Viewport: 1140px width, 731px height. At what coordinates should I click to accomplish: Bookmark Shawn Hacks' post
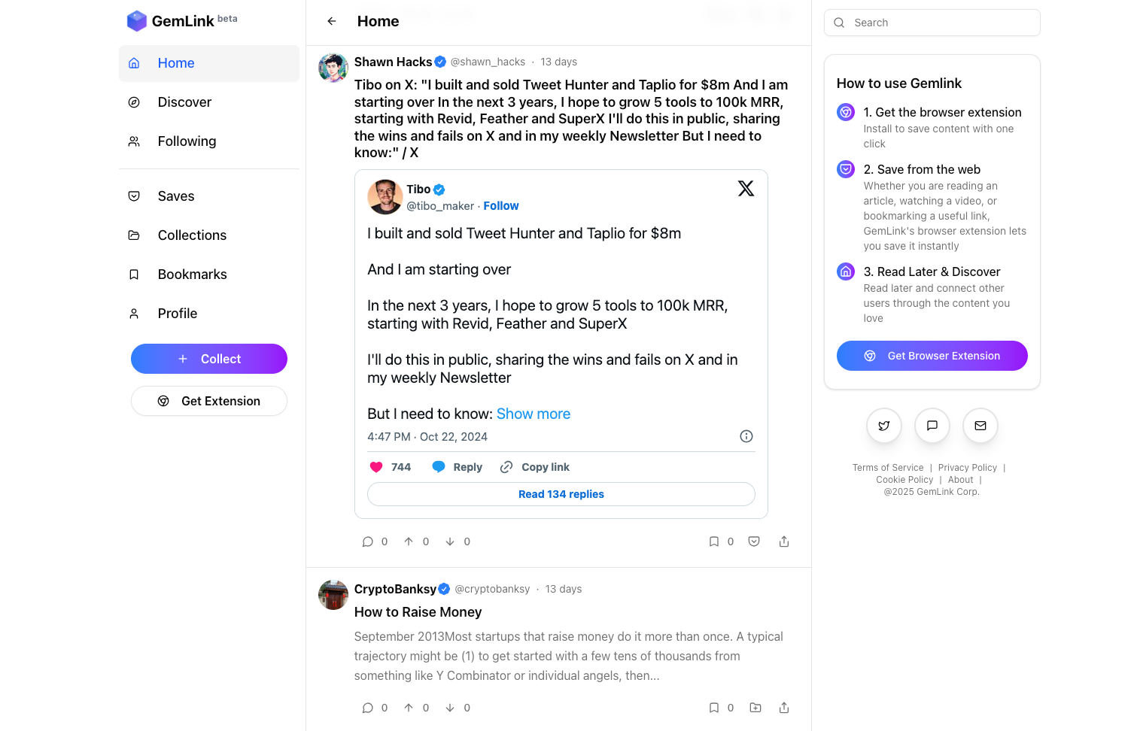point(713,541)
